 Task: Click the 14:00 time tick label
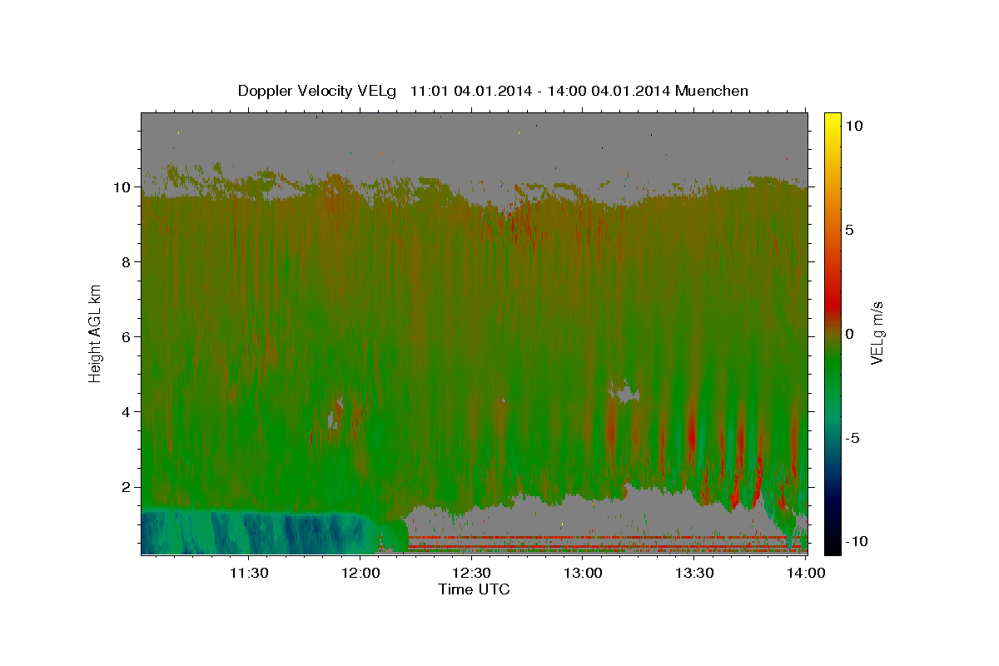805,573
